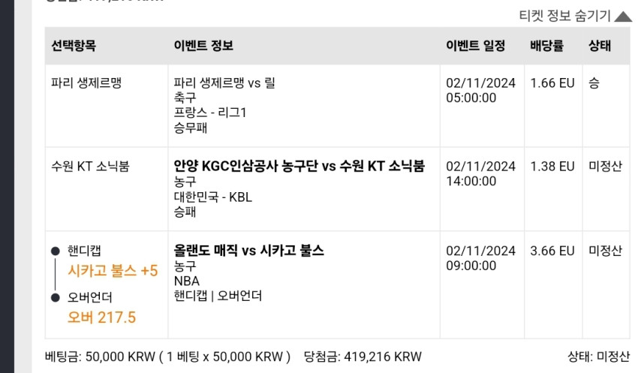Click the 배당률 column header
638x373 pixels.
[547, 45]
